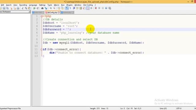Image resolution: width=196 pixels, height=110 pixels.
Task: Toggle the file Monitoring eye icon
Action: [x=91, y=8]
